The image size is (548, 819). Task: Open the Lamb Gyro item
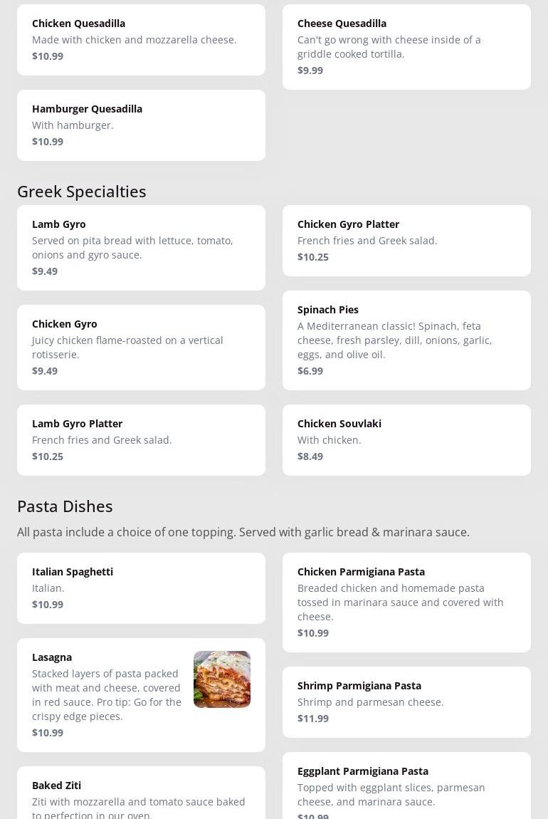tap(141, 248)
